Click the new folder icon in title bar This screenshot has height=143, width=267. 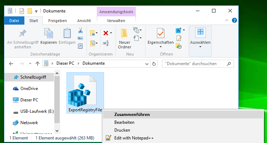(30, 11)
